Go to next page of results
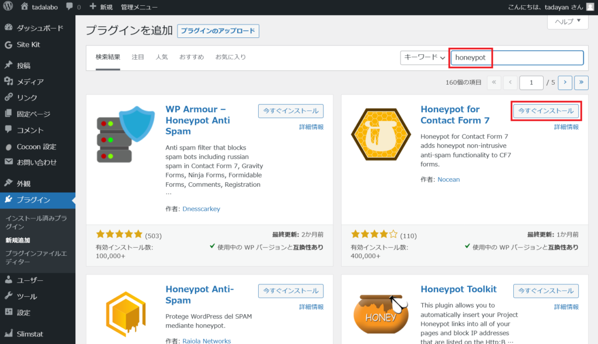598x344 pixels. [565, 83]
